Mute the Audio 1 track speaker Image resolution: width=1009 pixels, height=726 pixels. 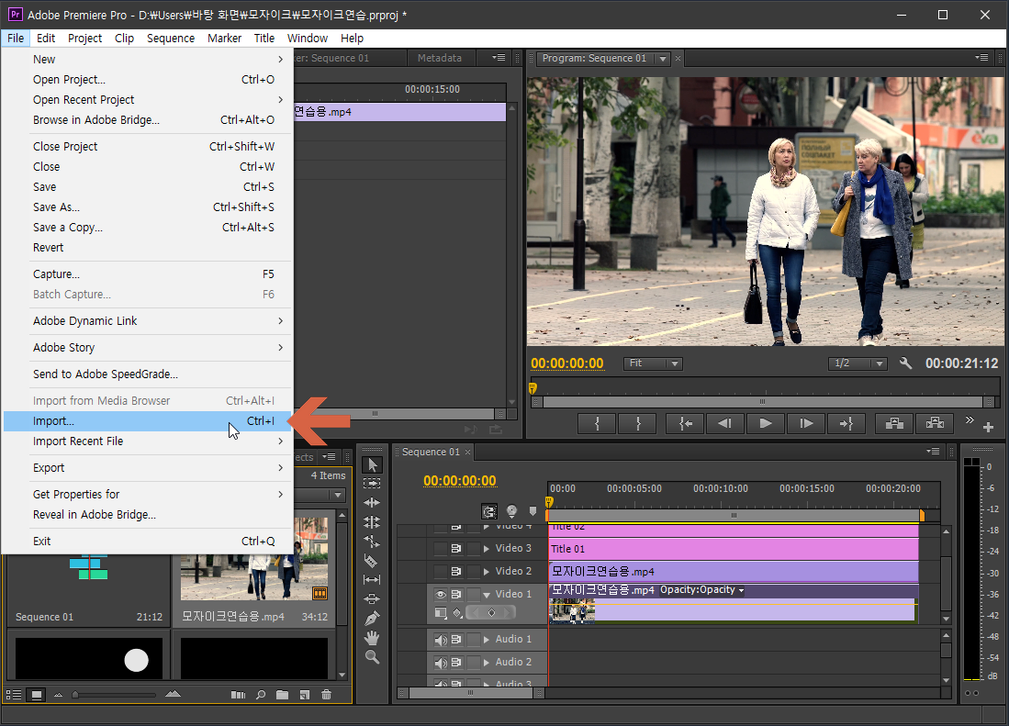pos(441,640)
